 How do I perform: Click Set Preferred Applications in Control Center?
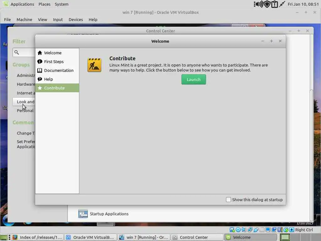click(26, 144)
